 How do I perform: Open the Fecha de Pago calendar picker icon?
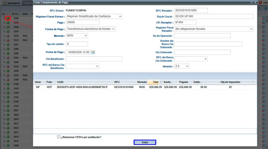[x=93, y=52]
